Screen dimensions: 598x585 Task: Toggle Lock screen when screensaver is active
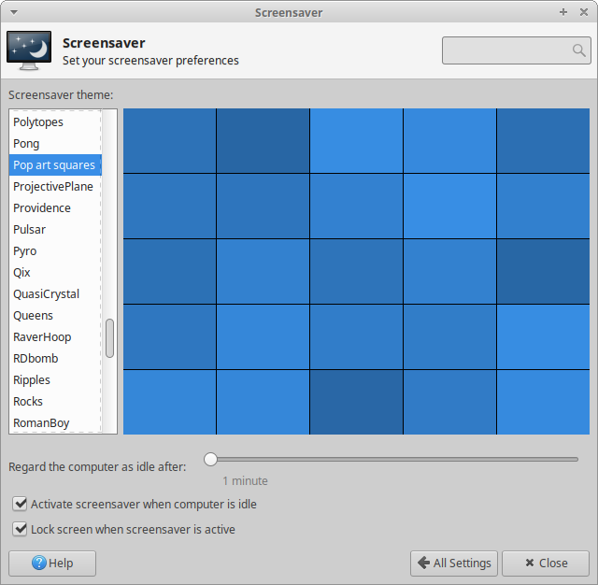[x=123, y=529]
